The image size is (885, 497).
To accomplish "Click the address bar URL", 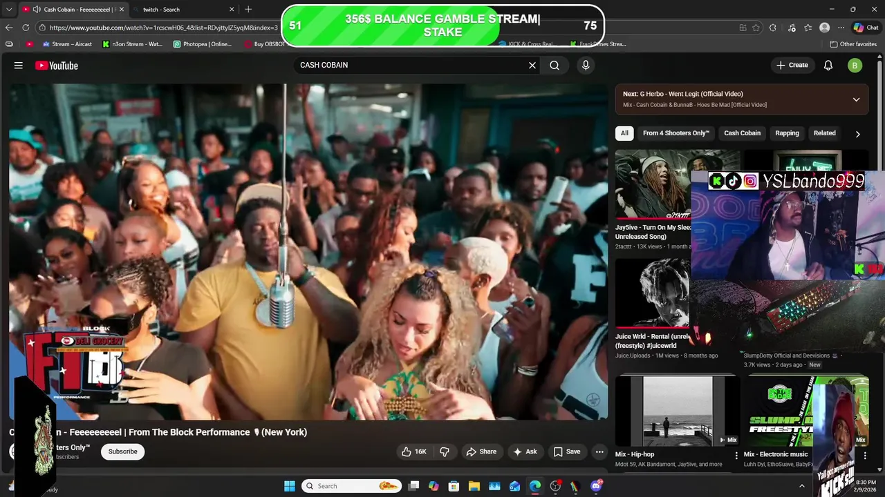I will click(164, 28).
